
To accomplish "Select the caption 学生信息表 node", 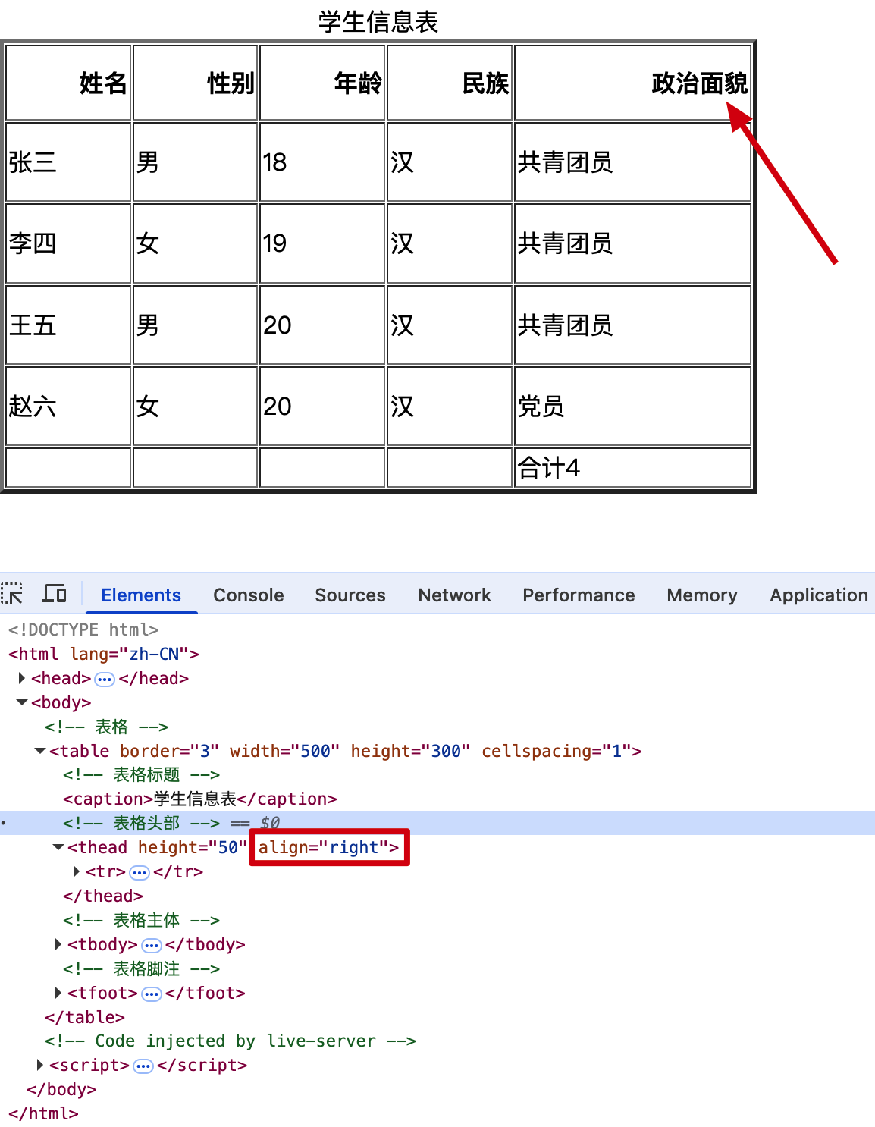I will 200,799.
